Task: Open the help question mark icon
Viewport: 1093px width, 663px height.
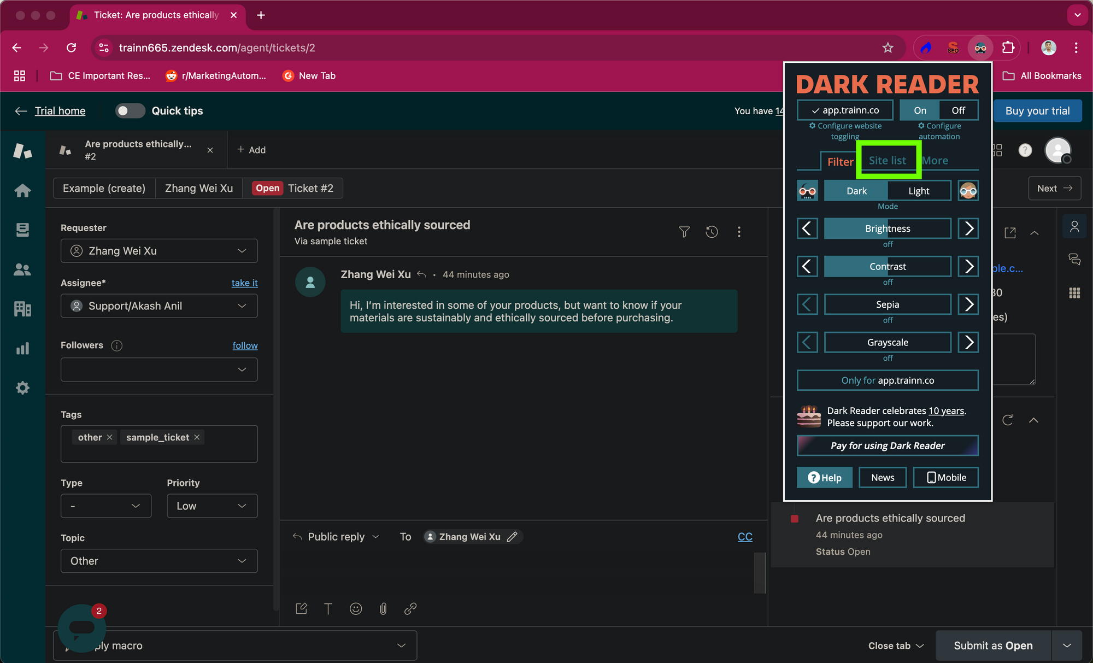Action: tap(1025, 150)
